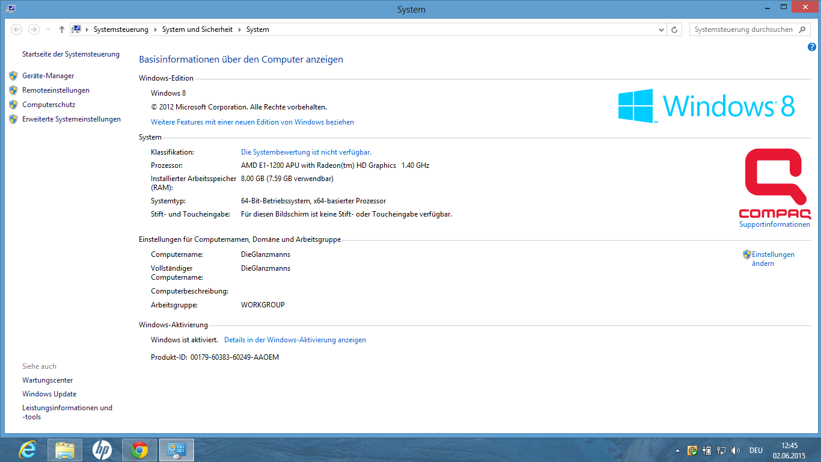
Task: Click the AMD E1-1200 APU processor text
Action: pyautogui.click(x=335, y=165)
